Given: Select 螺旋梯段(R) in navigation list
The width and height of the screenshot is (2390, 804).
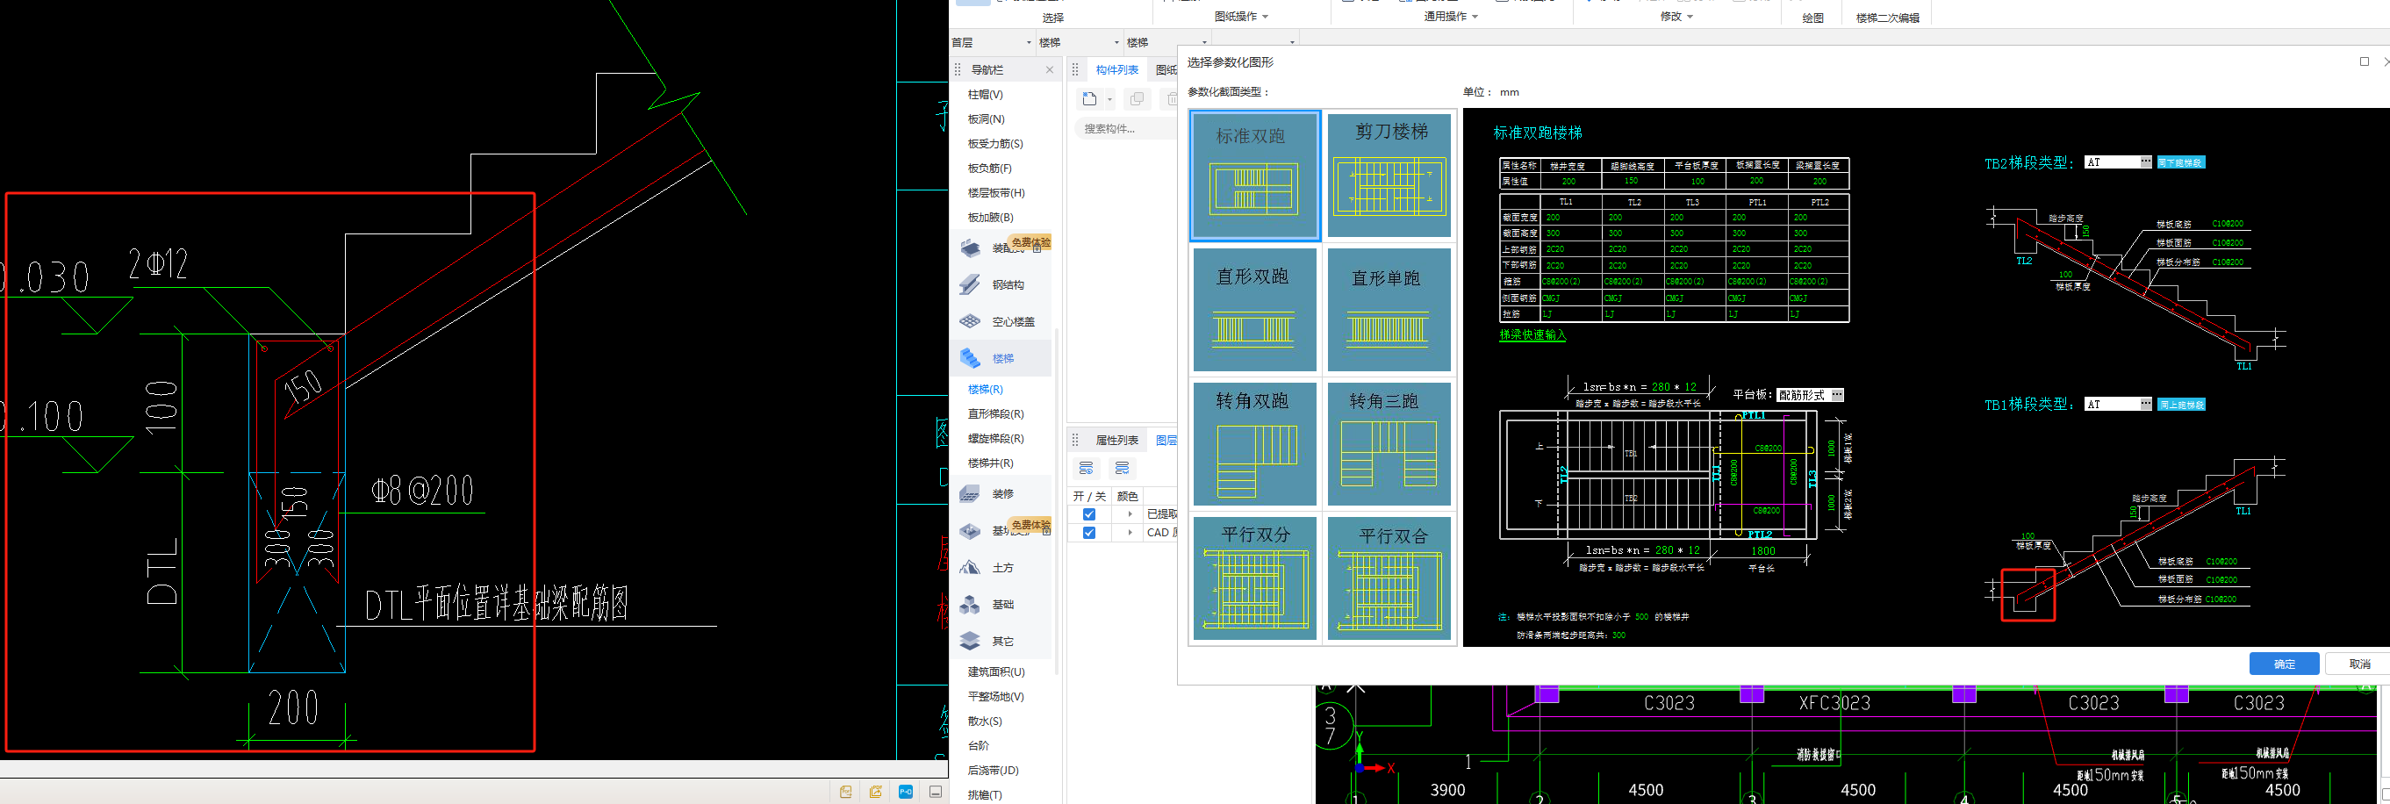Looking at the screenshot, I should point(995,439).
